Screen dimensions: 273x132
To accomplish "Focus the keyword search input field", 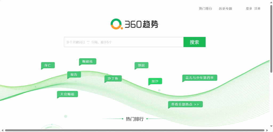I will click(124, 42).
